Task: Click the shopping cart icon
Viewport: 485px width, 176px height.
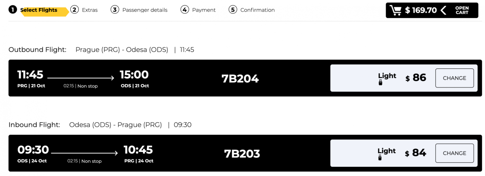Action: click(396, 10)
